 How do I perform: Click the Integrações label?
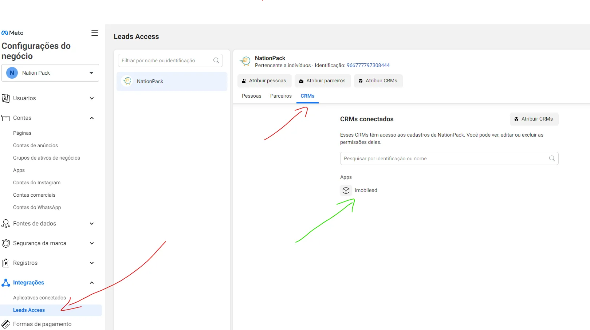(28, 283)
